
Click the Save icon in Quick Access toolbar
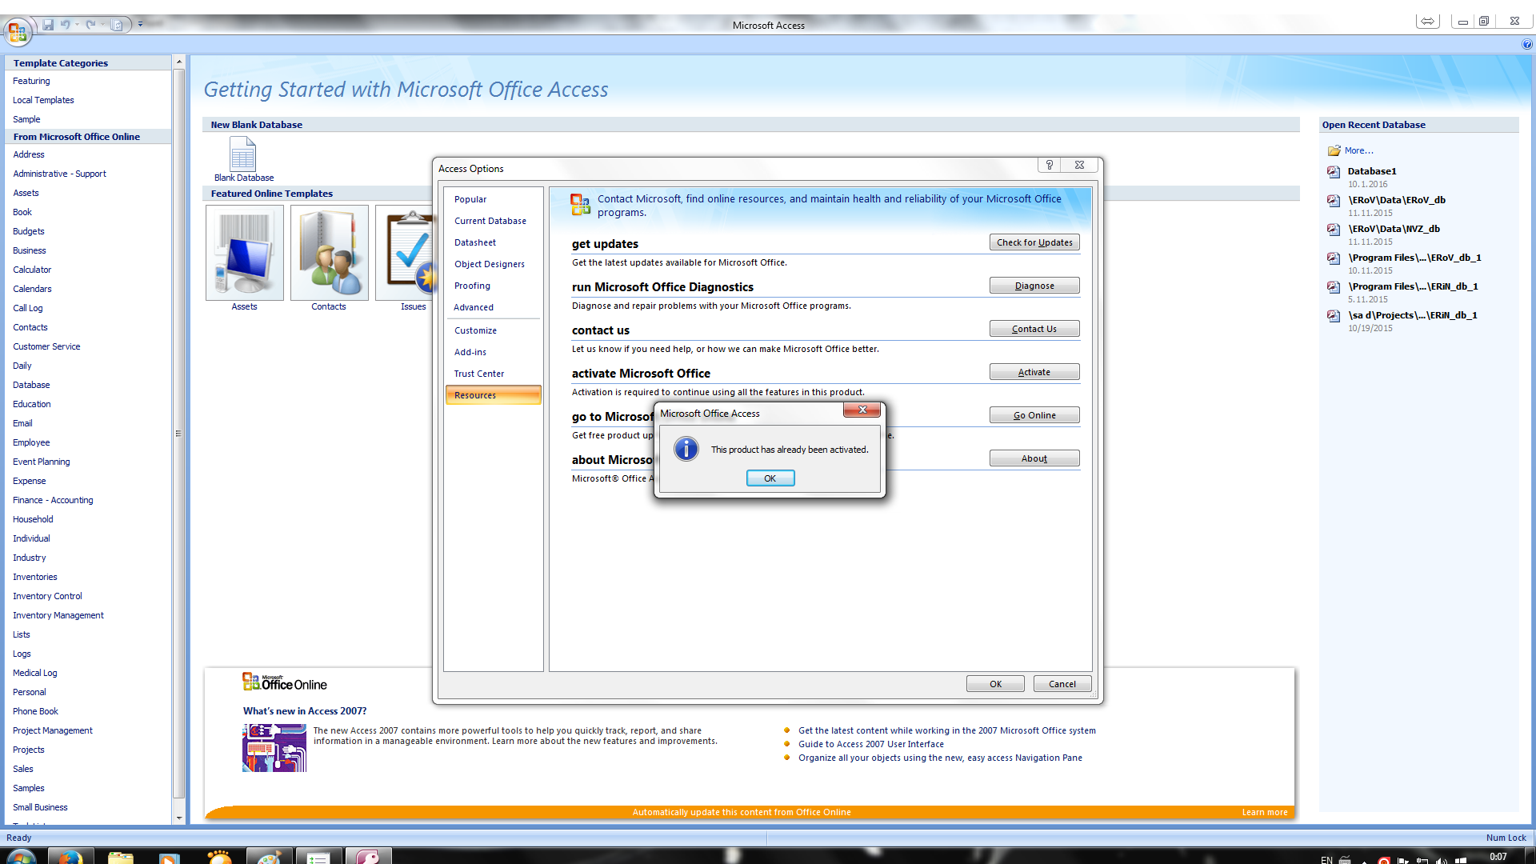tap(48, 25)
